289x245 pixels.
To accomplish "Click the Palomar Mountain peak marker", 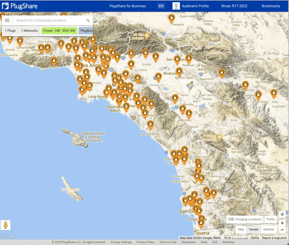I will point(219,137).
